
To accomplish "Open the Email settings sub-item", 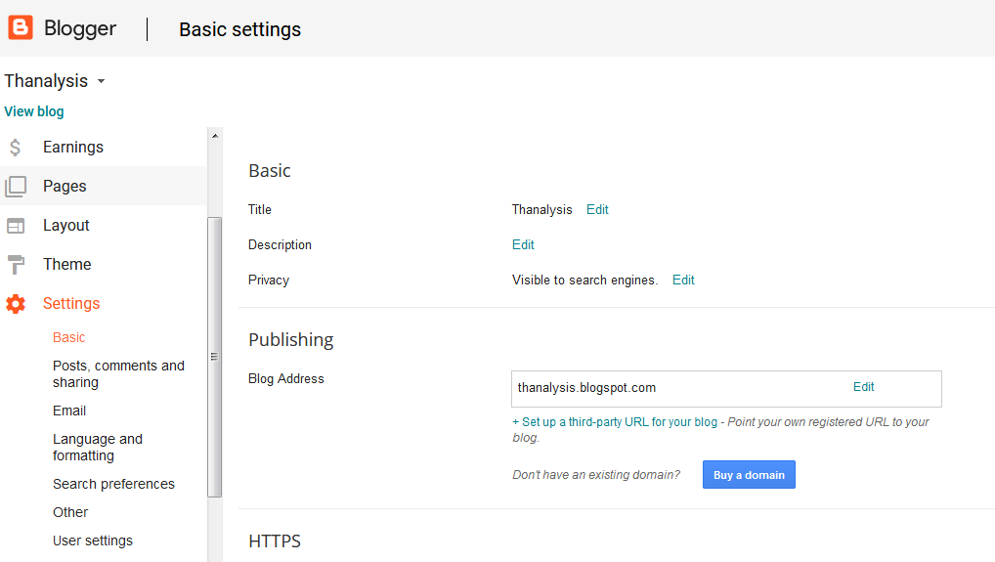I will coord(69,411).
